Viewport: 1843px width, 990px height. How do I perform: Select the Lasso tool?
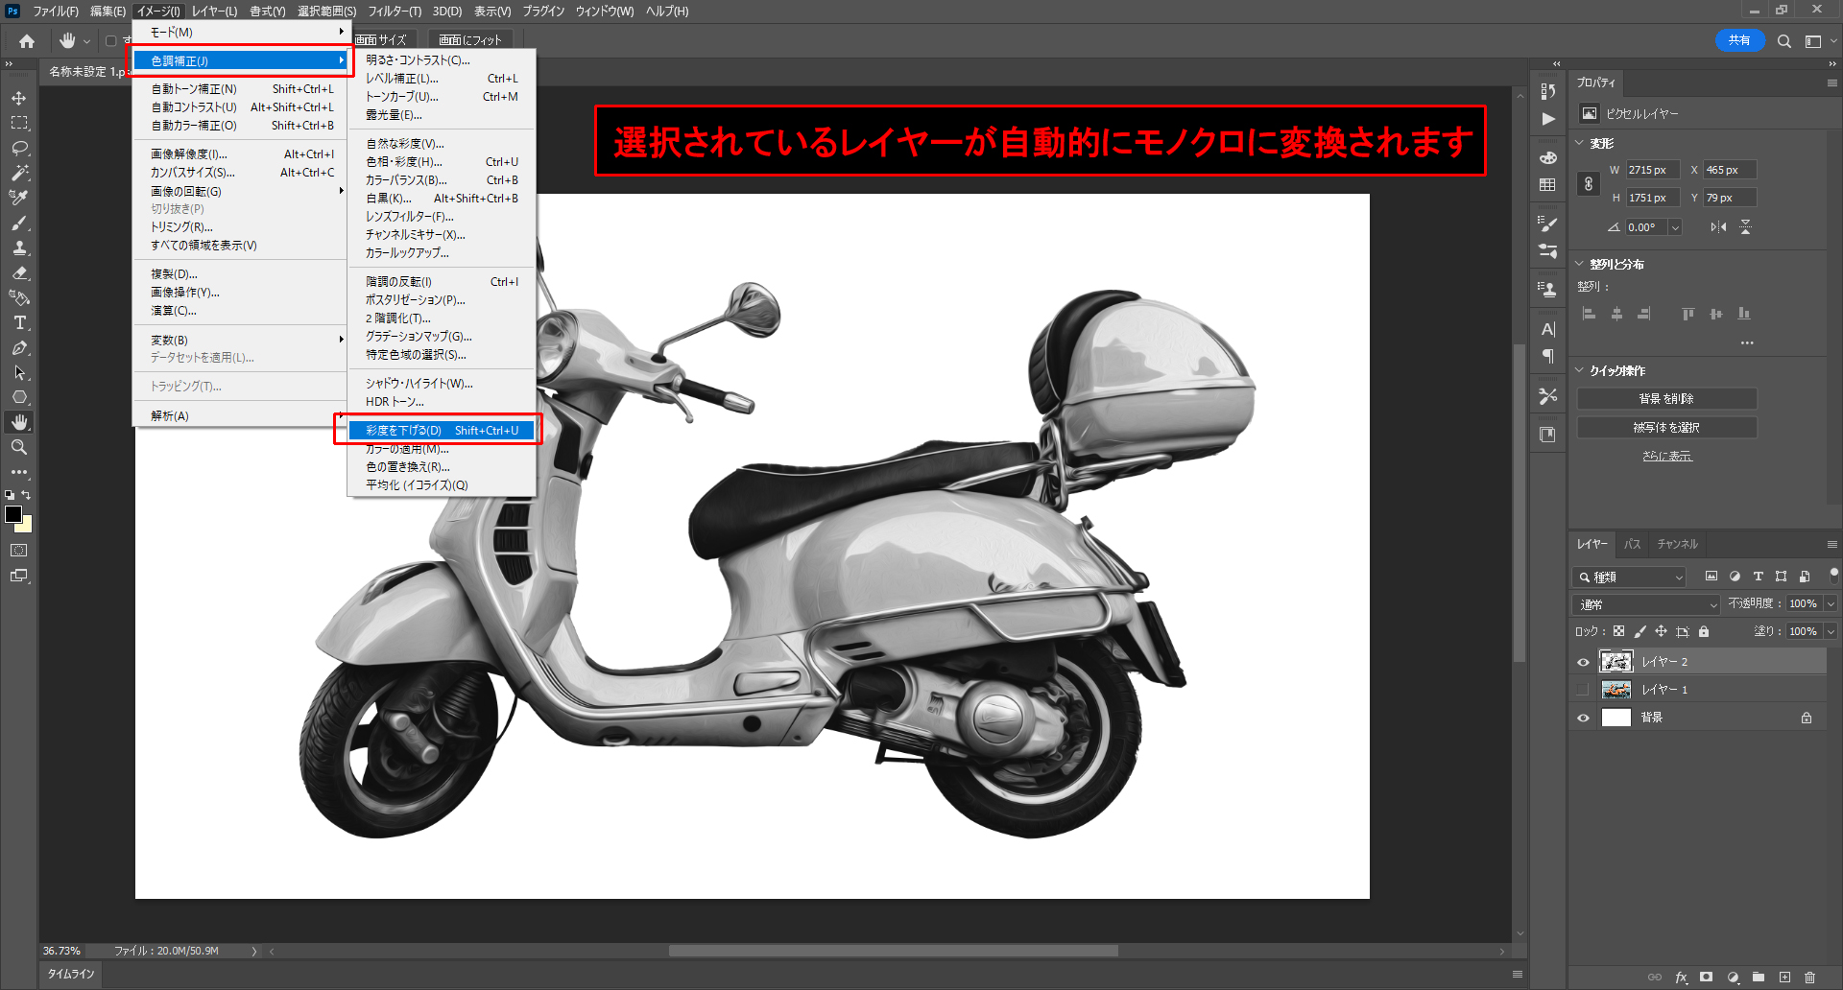tap(19, 149)
